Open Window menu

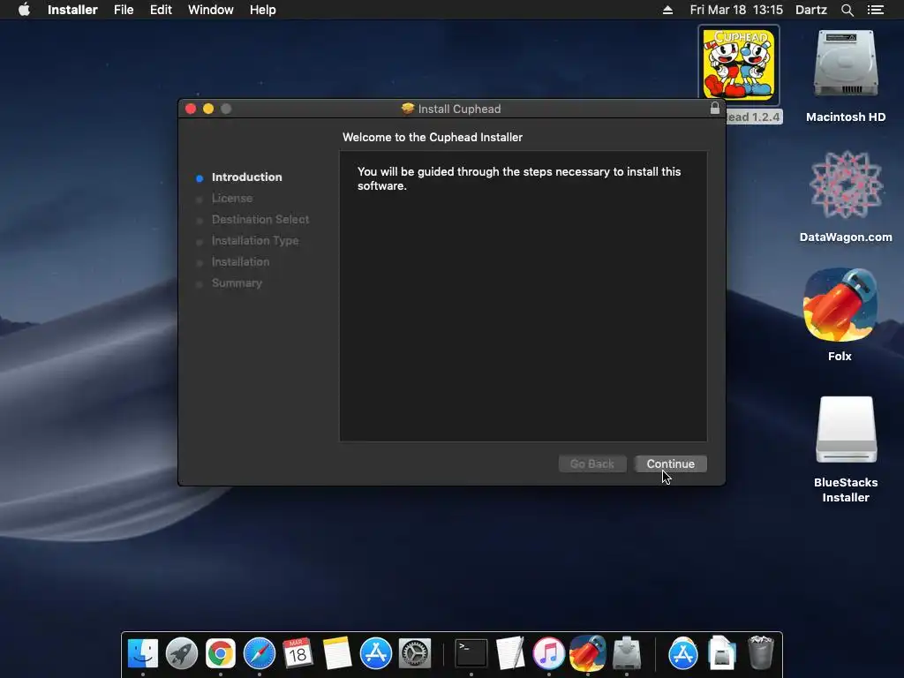(x=210, y=10)
